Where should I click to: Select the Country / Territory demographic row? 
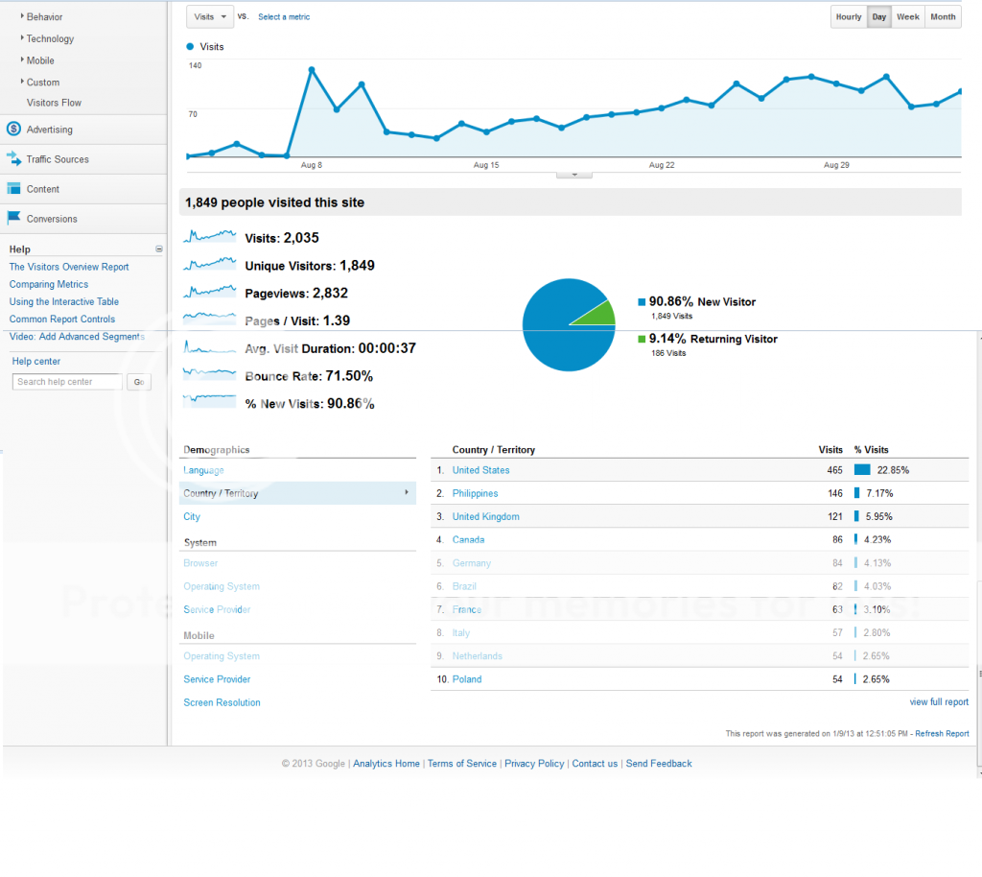[x=297, y=493]
